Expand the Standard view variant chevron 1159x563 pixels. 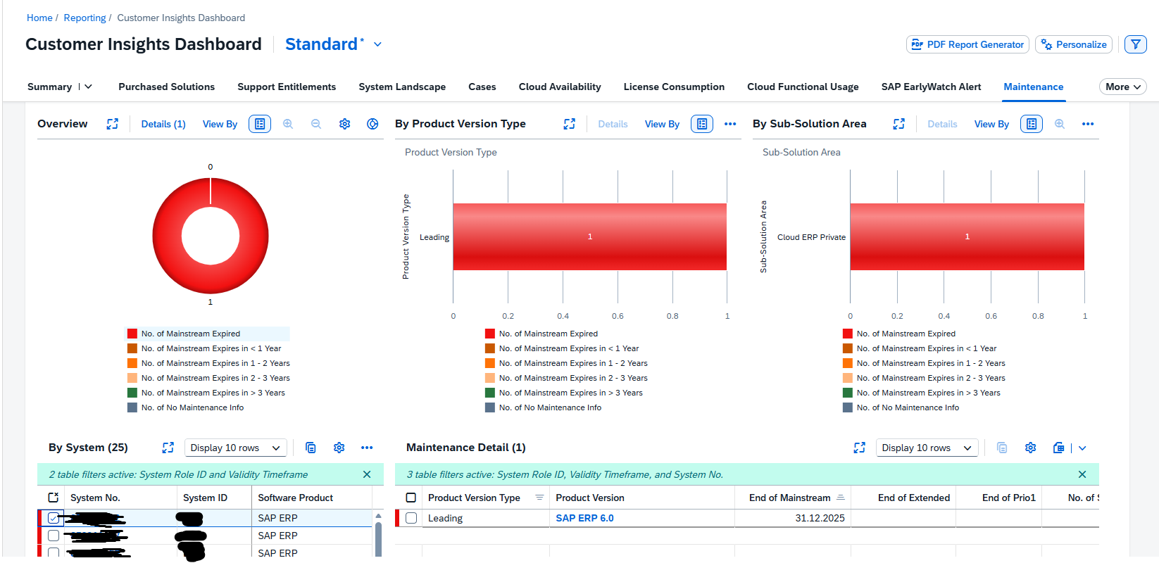tap(377, 44)
